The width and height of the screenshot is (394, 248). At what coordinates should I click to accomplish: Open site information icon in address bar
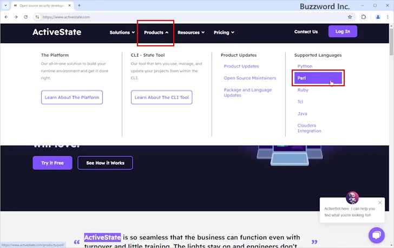tap(37, 17)
